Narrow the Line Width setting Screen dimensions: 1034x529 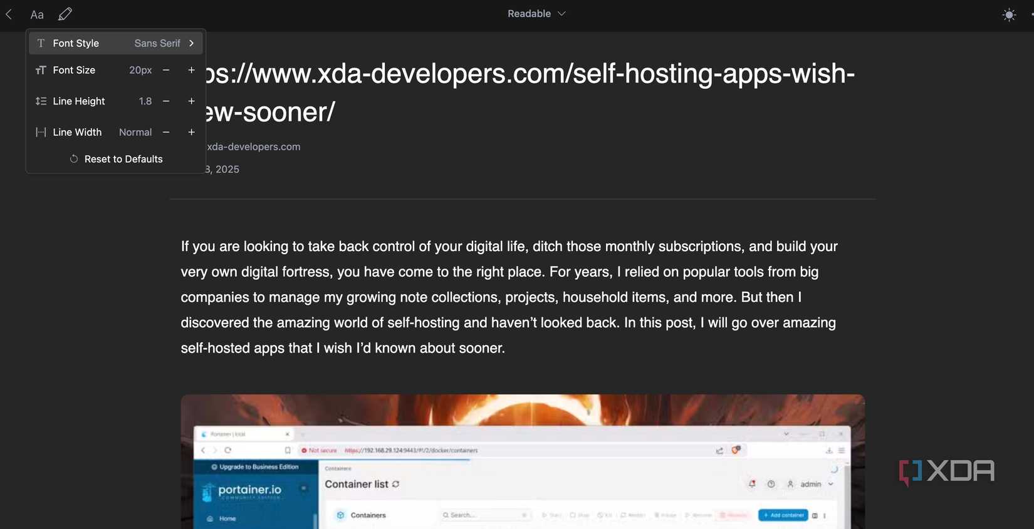[x=166, y=132]
